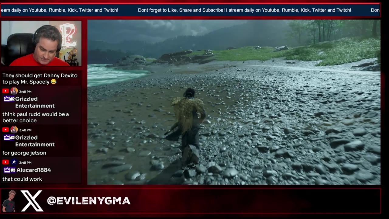Click 3:48 PM timestamp above 'think paul rudd'

[25, 91]
